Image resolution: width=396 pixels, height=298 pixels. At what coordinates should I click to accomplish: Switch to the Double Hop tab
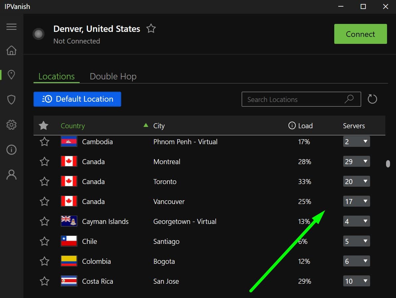tap(113, 76)
